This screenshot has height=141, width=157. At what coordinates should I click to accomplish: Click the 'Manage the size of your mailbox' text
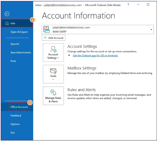pyautogui.click(x=110, y=73)
